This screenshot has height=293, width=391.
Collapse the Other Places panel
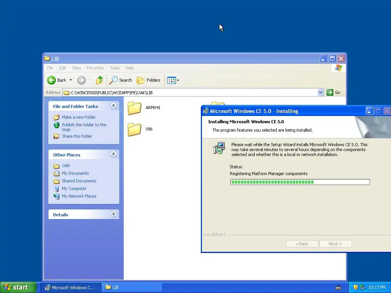(113, 154)
